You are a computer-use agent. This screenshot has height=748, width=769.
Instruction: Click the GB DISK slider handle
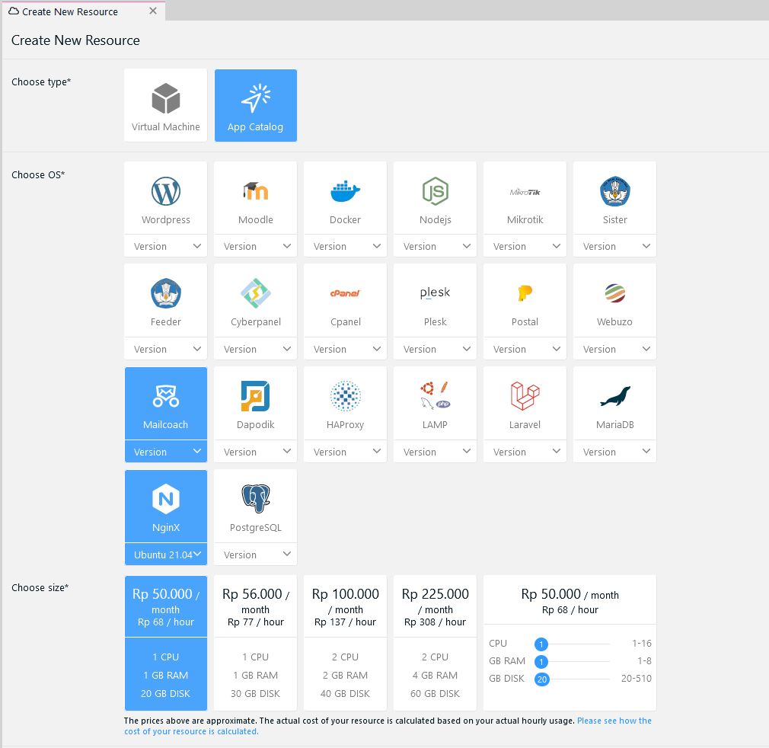point(541,679)
